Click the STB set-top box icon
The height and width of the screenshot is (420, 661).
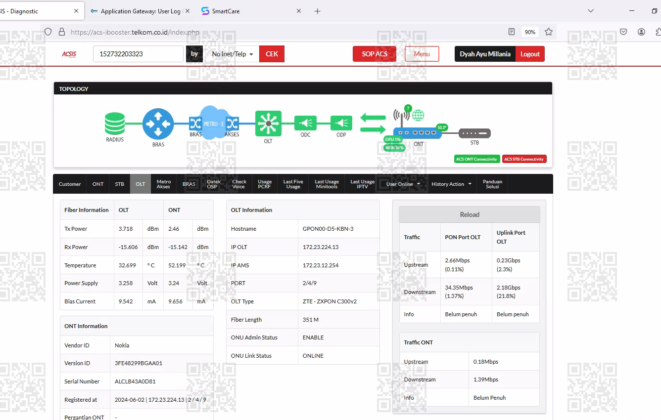[474, 133]
